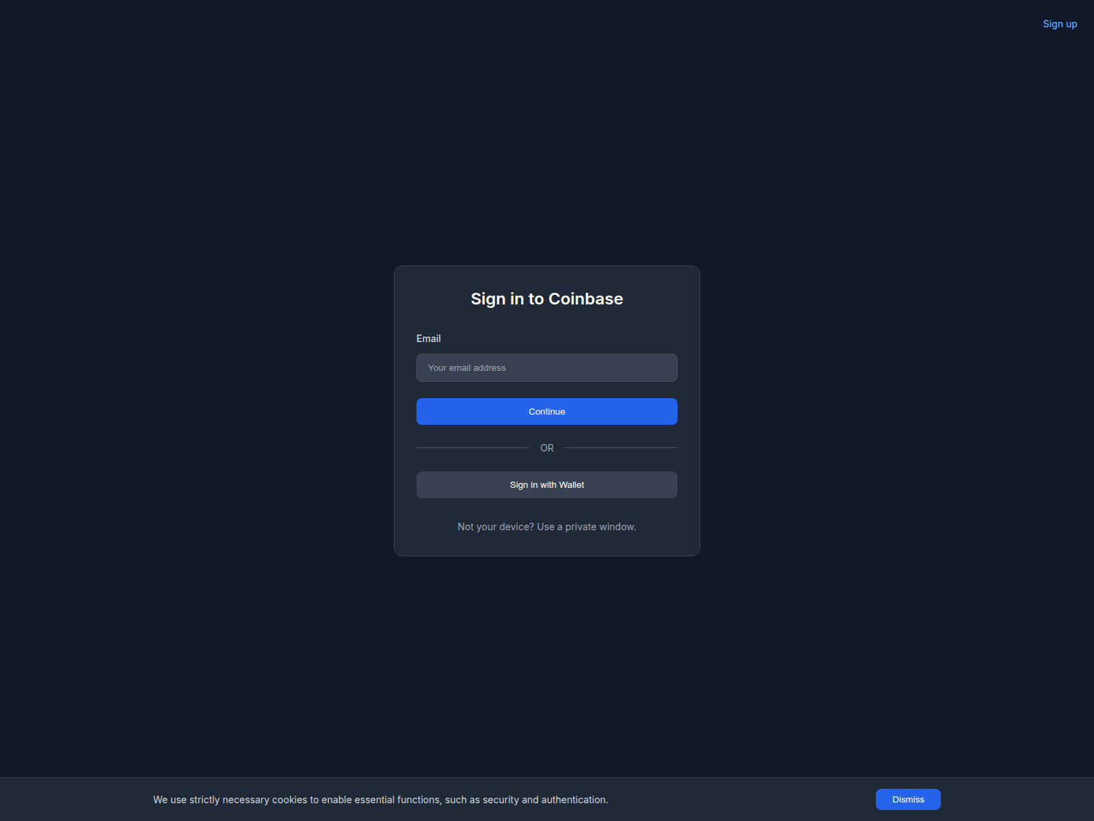Screen dimensions: 1094x821
Task: Dismiss the cookie notice
Action: point(908,799)
